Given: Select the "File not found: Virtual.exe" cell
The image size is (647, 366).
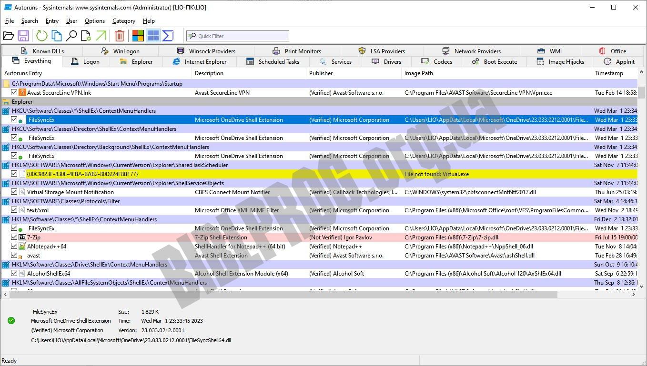Looking at the screenshot, I should [436, 174].
